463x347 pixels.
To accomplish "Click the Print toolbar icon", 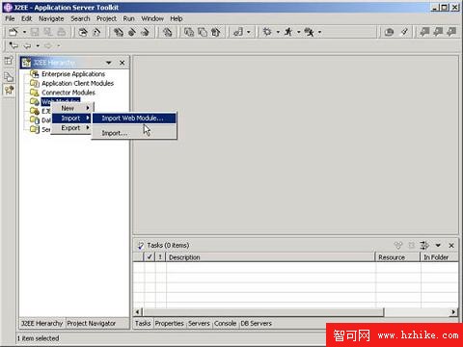I will pyautogui.click(x=62, y=32).
